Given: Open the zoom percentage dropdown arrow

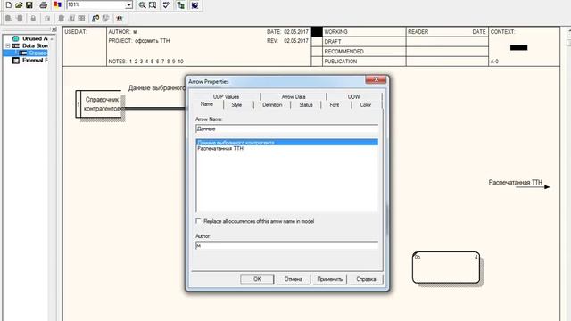Looking at the screenshot, I should pos(128,5).
